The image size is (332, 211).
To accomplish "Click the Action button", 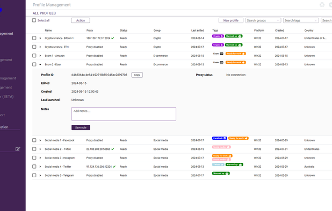I will [x=81, y=20].
